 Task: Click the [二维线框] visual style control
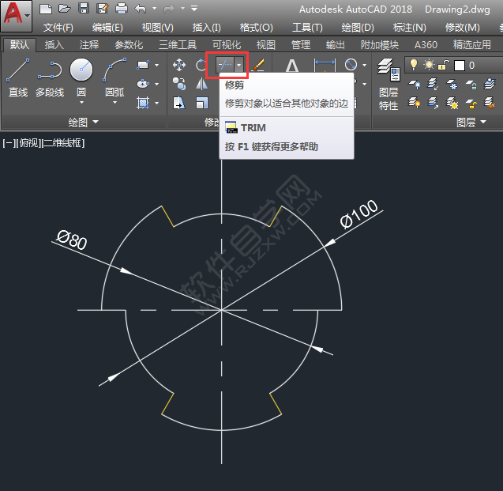pyautogui.click(x=63, y=143)
